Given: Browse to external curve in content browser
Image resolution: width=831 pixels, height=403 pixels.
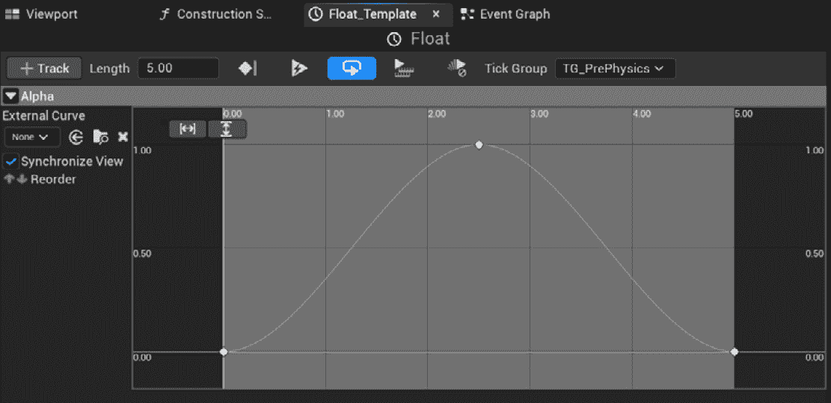Looking at the screenshot, I should 101,138.
